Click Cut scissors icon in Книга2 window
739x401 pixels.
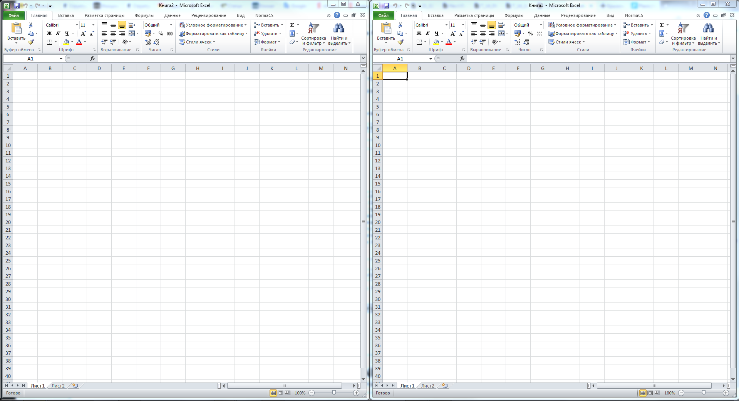pyautogui.click(x=31, y=25)
